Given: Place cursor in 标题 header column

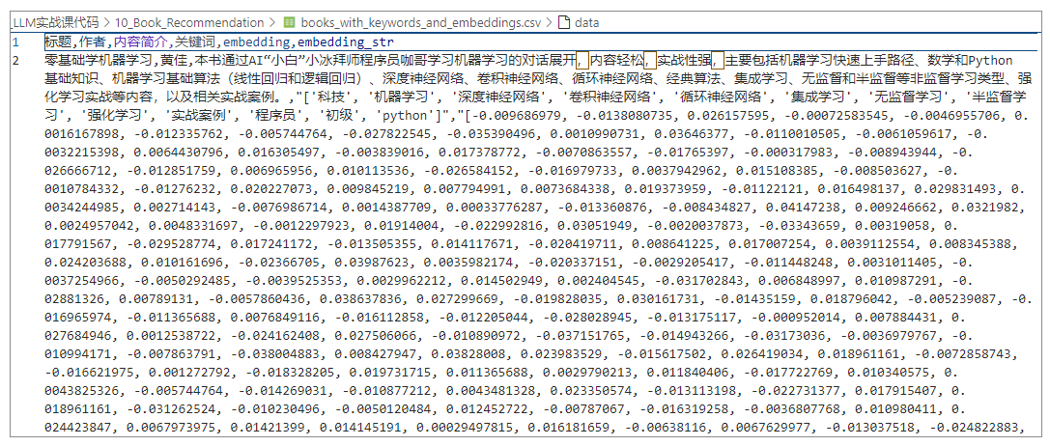Looking at the screenshot, I should (57, 42).
